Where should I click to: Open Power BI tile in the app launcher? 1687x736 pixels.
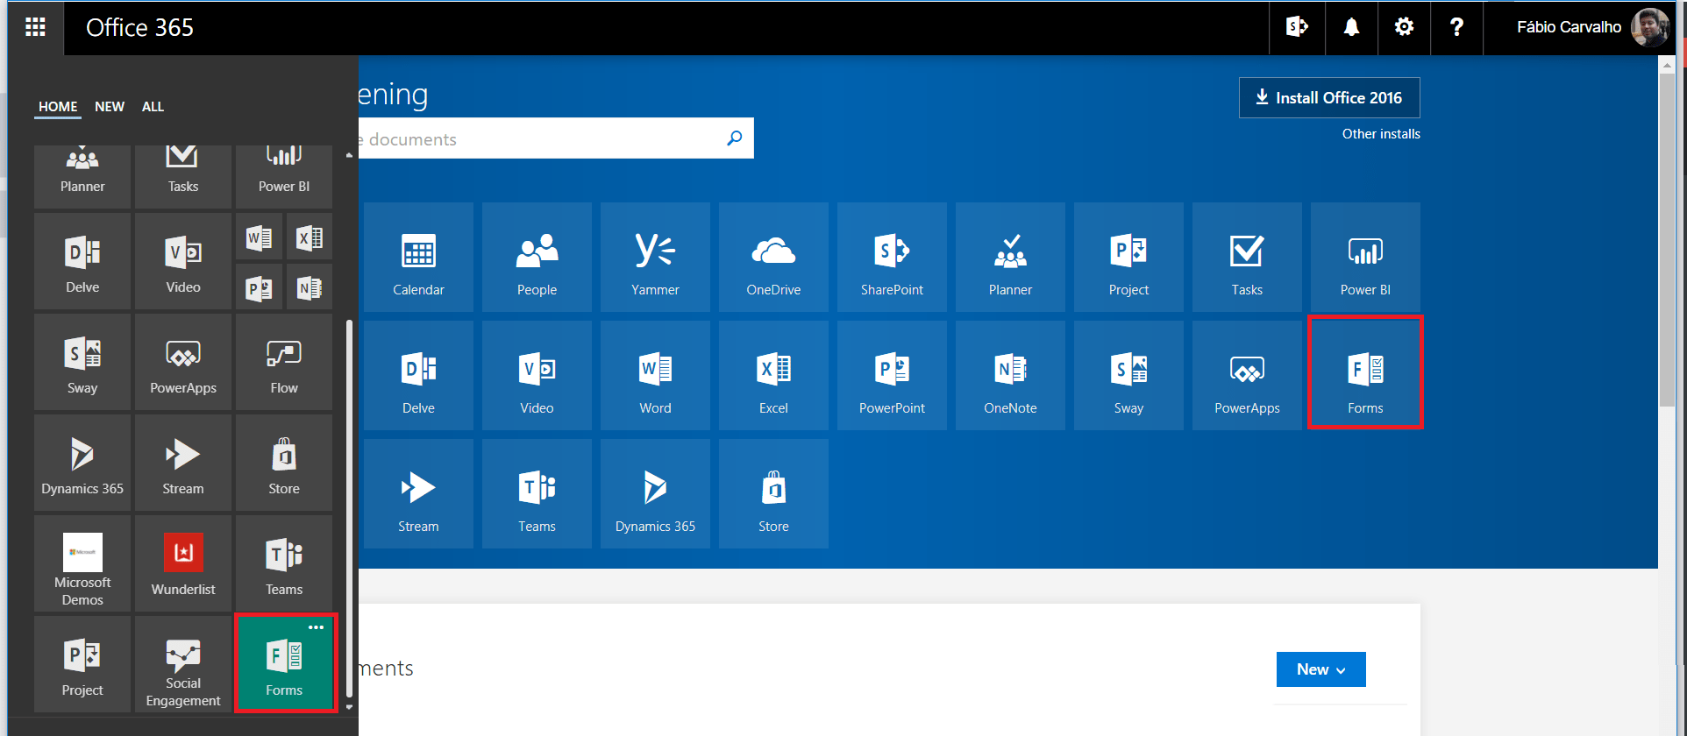tap(284, 176)
